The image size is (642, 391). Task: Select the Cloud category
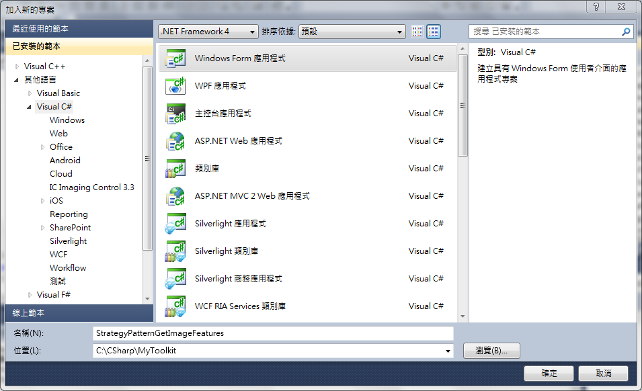click(x=61, y=174)
